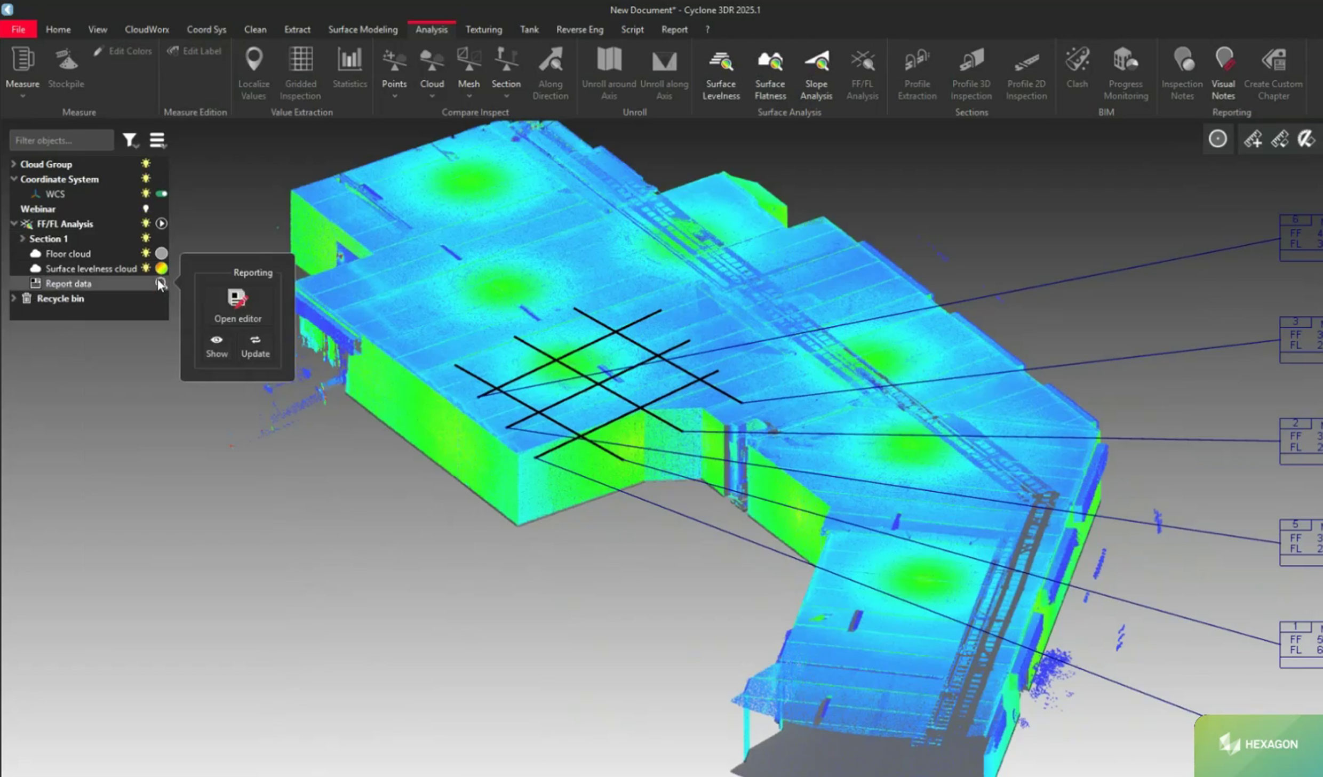
Task: Open the tree filter funnel icon
Action: [129, 140]
